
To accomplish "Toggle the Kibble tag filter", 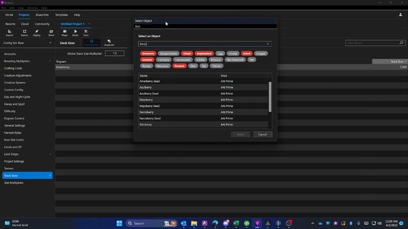I will pyautogui.click(x=201, y=60).
